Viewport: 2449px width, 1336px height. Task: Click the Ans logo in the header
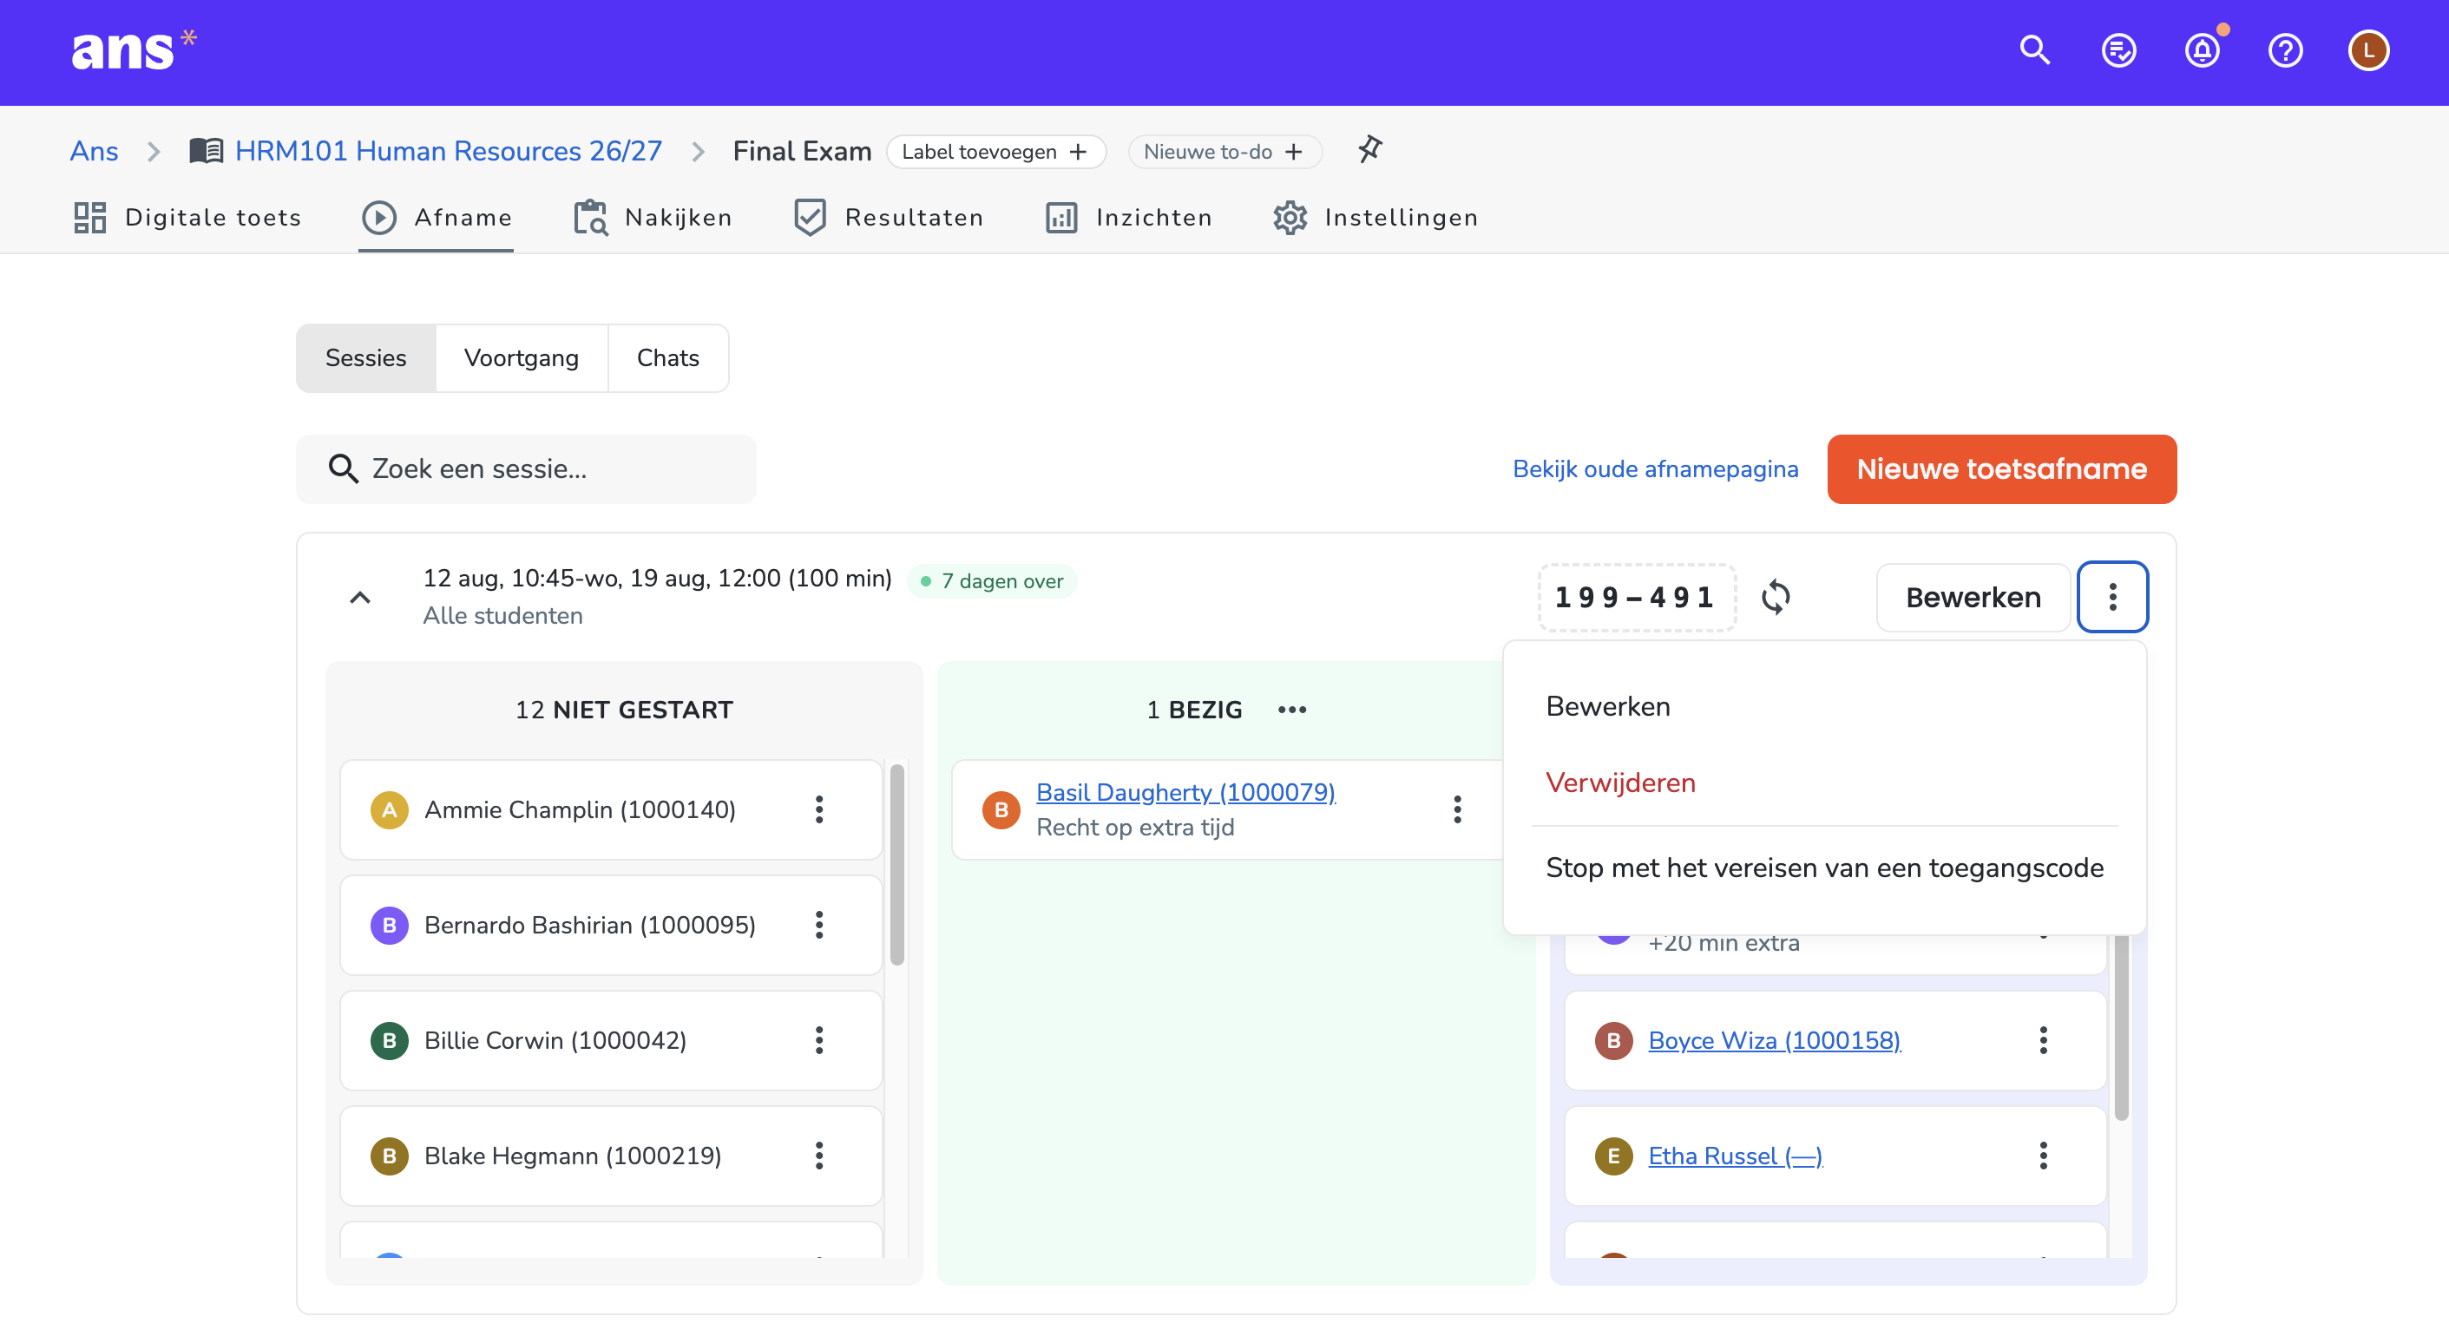[133, 50]
